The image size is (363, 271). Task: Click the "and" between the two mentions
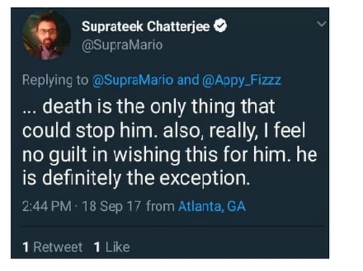pos(188,80)
